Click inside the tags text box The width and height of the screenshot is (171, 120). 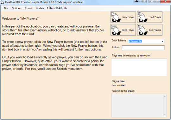[x=139, y=67]
